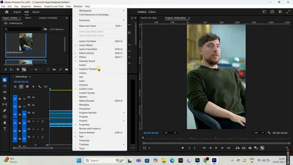Click the project search field
The height and width of the screenshot is (165, 293).
pos(22,29)
